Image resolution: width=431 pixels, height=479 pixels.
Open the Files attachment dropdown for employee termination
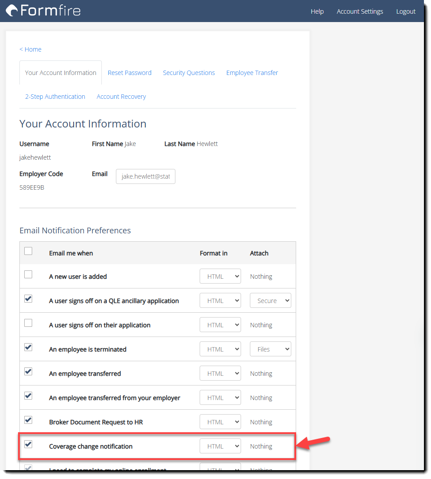[x=270, y=348]
